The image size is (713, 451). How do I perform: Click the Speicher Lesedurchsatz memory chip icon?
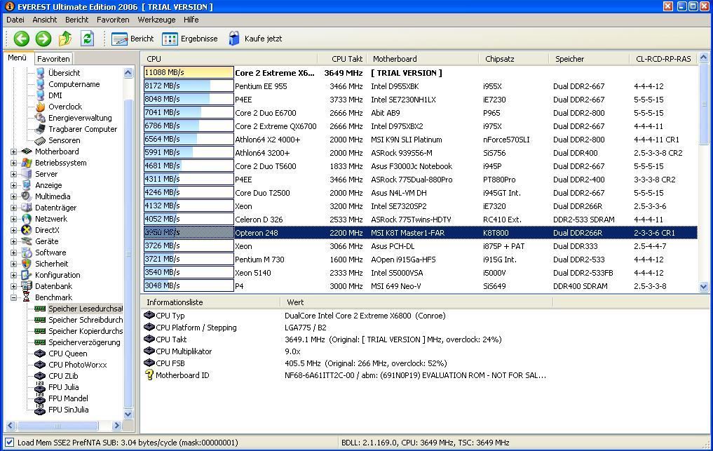click(41, 309)
